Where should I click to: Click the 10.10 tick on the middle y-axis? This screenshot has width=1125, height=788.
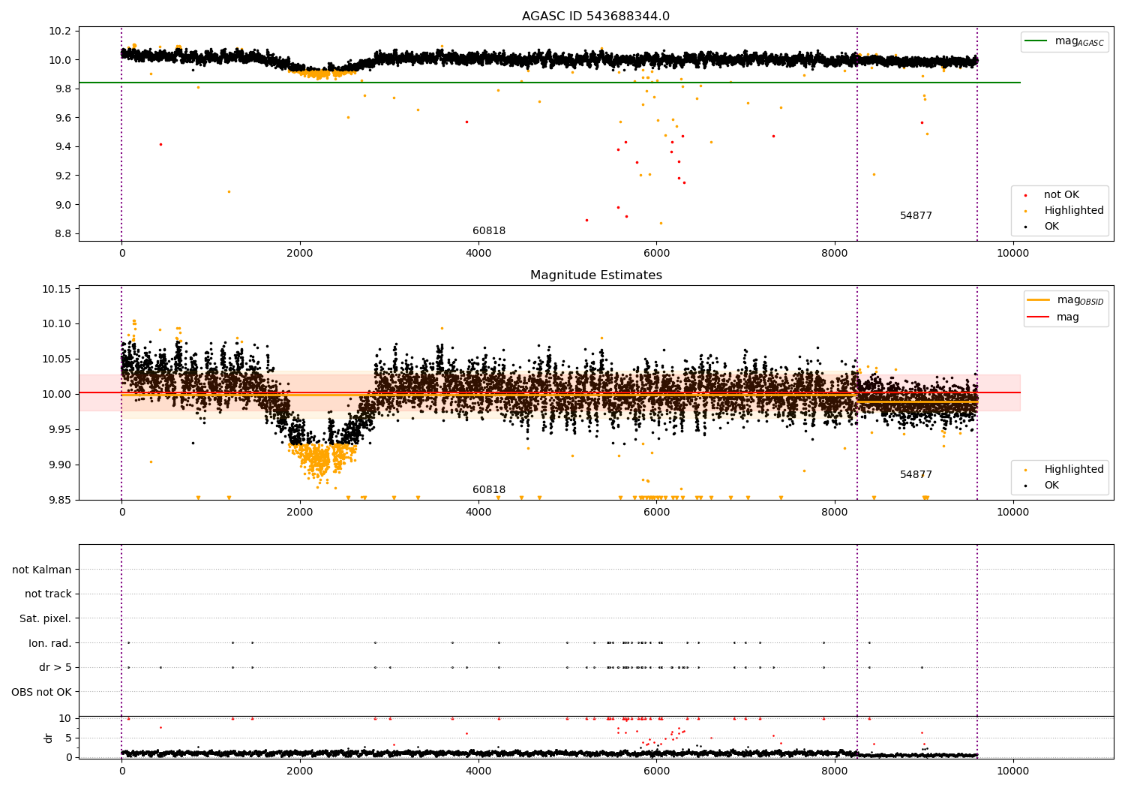tap(57, 323)
